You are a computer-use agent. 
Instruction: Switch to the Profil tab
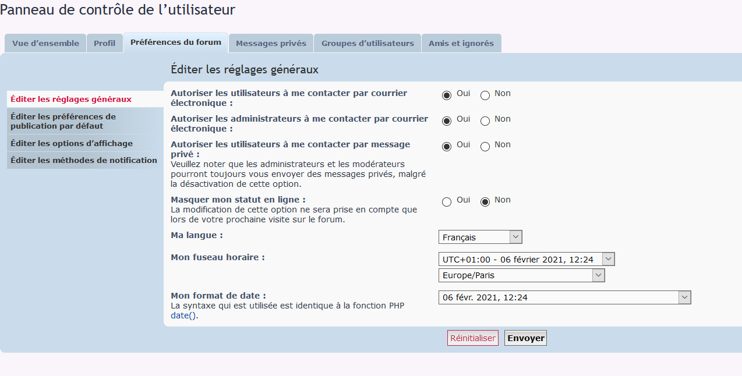point(104,42)
